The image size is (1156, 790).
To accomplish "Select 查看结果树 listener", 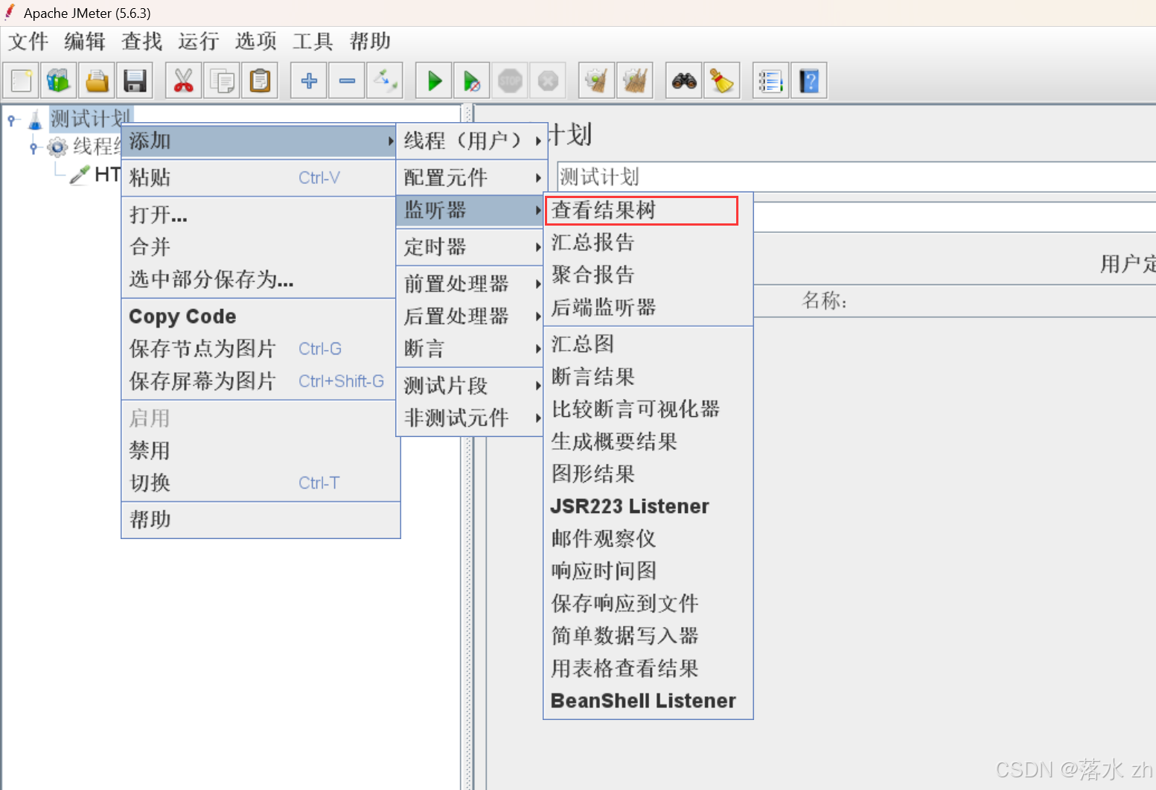I will coord(642,211).
